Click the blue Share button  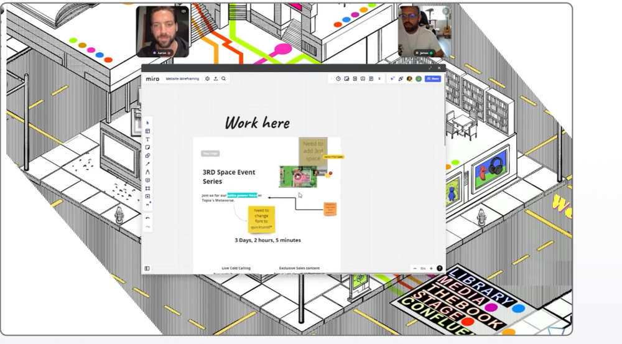click(433, 79)
